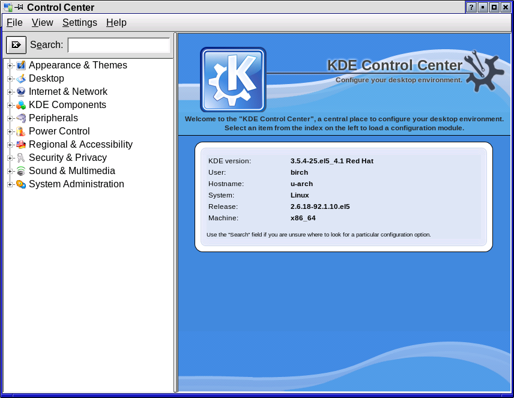Click the KDE Components icon

point(21,105)
